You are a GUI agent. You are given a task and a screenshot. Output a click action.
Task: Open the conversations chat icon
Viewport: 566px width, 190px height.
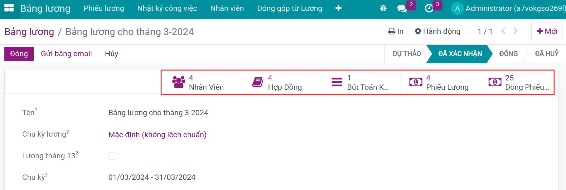(402, 8)
